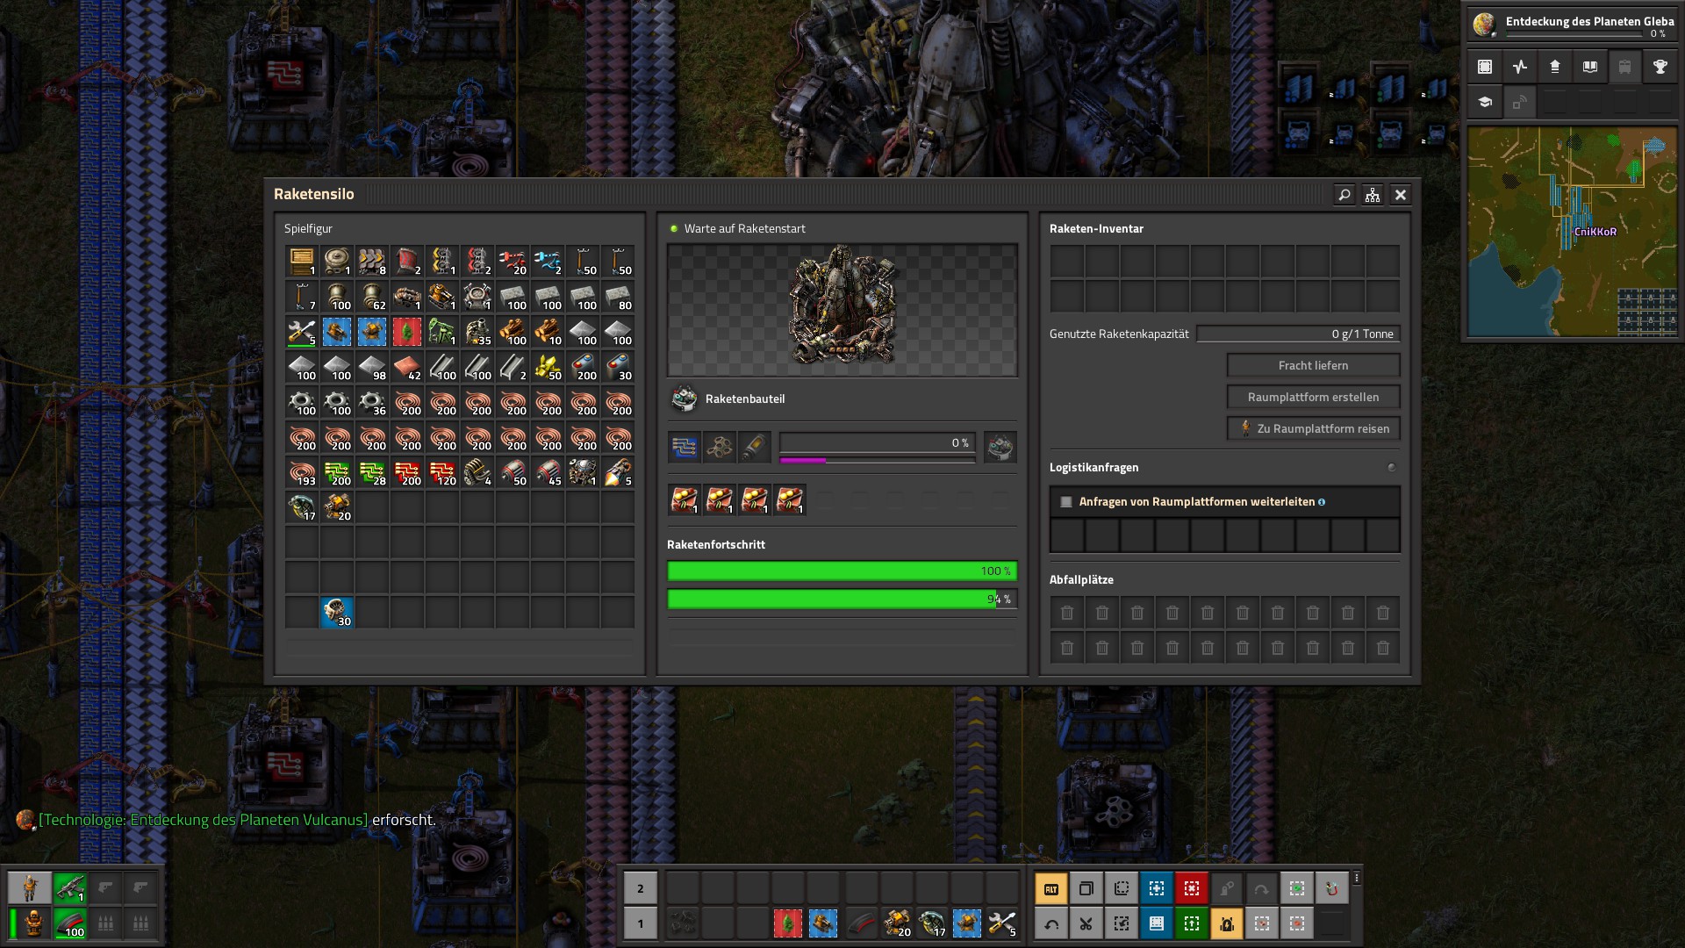Toggle personal roboport exoskeleton shortcut
This screenshot has height=948, width=1685.
click(x=1226, y=923)
